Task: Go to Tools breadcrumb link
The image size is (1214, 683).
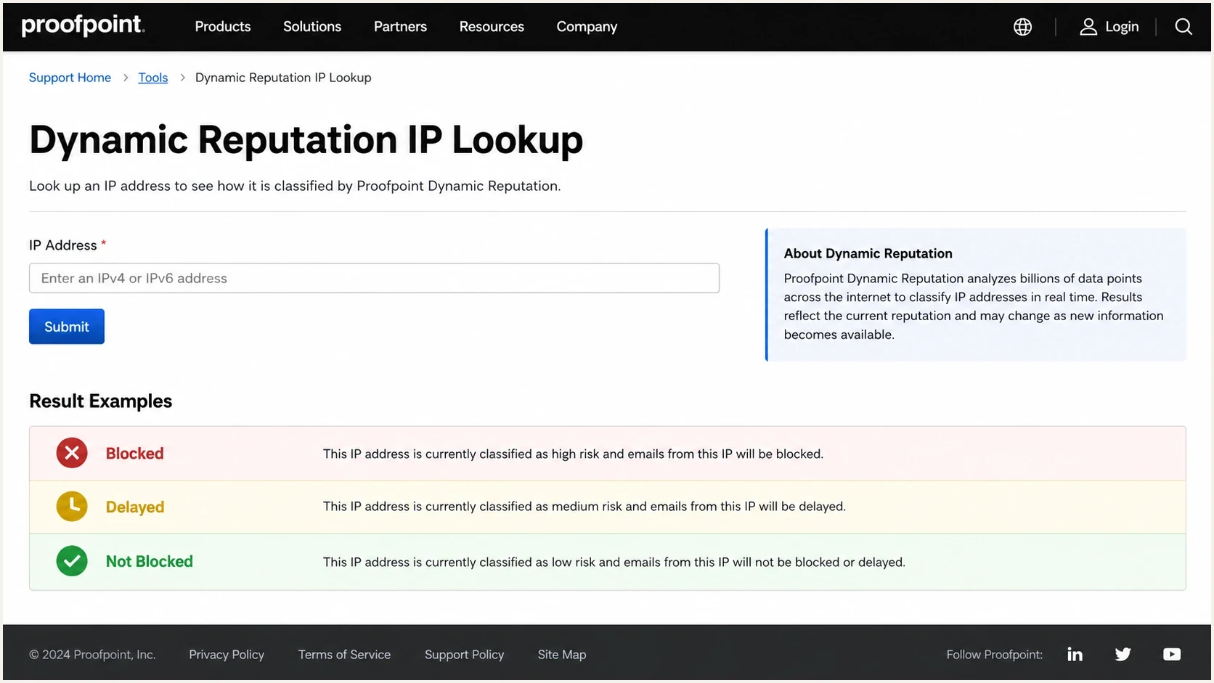Action: coord(153,78)
